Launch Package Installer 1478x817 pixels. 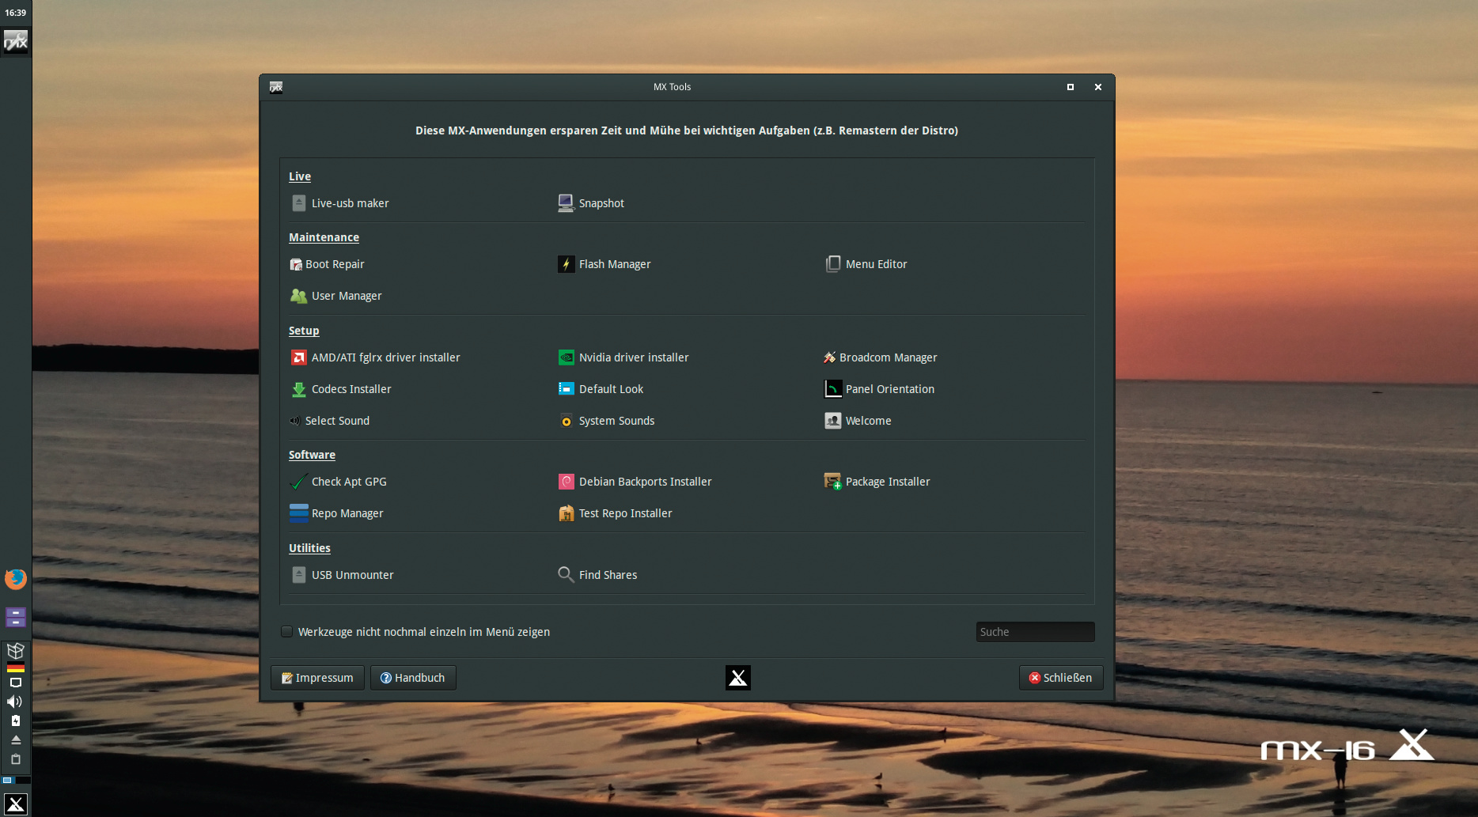pos(877,482)
